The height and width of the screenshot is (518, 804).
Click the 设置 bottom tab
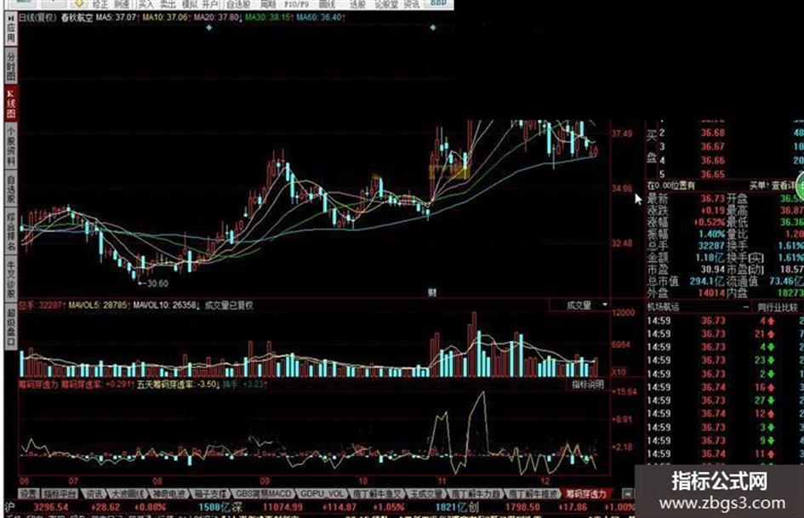coord(28,494)
